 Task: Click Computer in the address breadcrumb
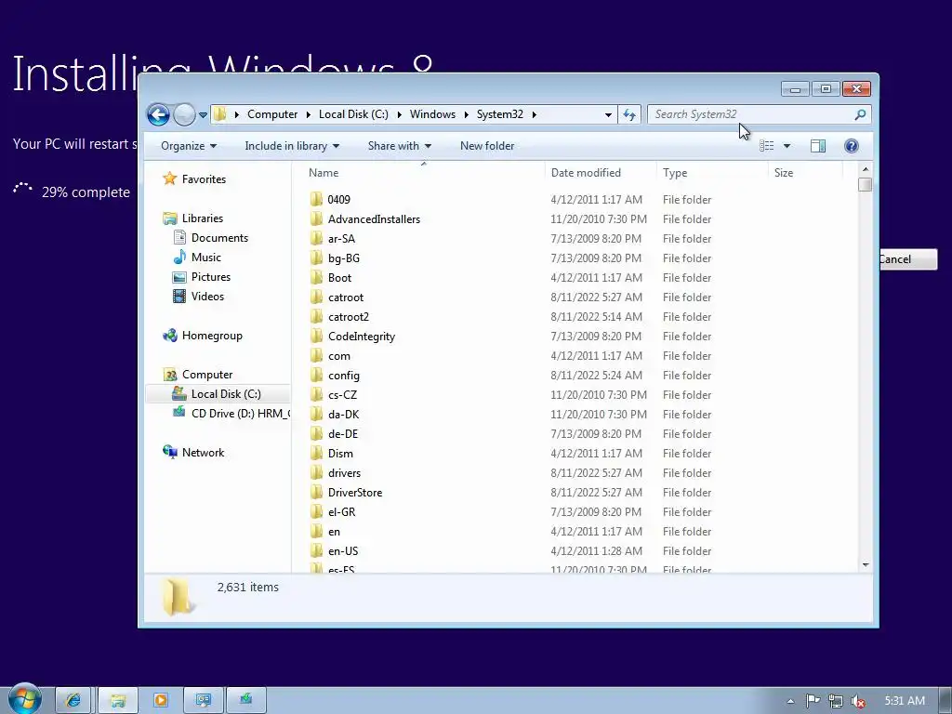pos(272,114)
